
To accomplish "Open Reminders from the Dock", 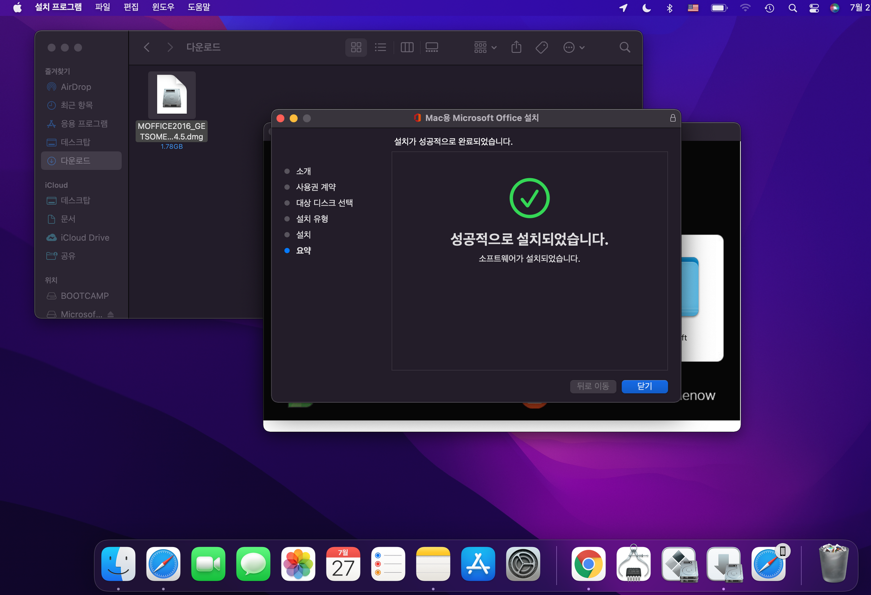I will click(388, 564).
